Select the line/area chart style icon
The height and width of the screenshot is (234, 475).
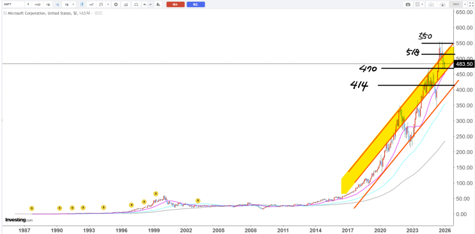tap(91, 4)
